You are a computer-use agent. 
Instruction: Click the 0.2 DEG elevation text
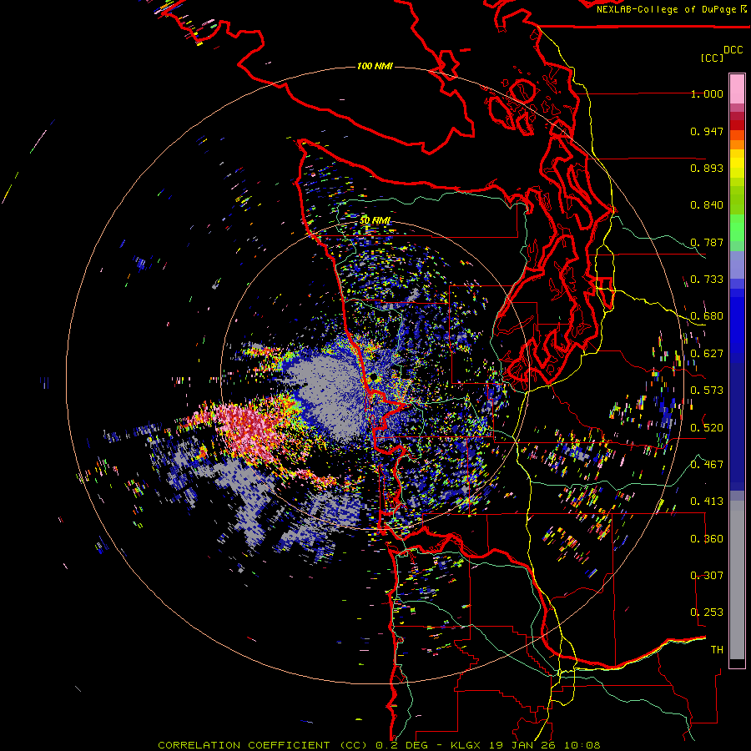(x=403, y=745)
